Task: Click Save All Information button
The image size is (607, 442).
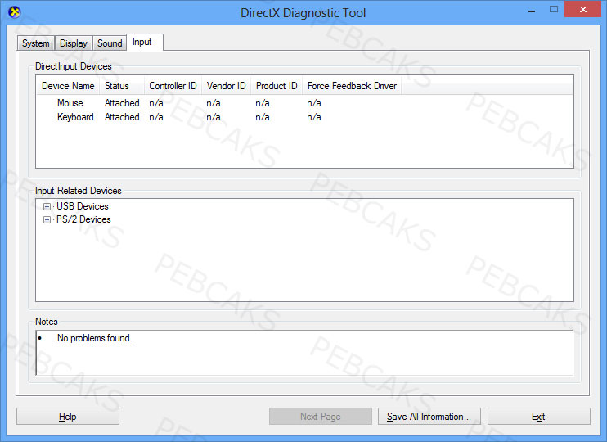Action: [x=429, y=417]
